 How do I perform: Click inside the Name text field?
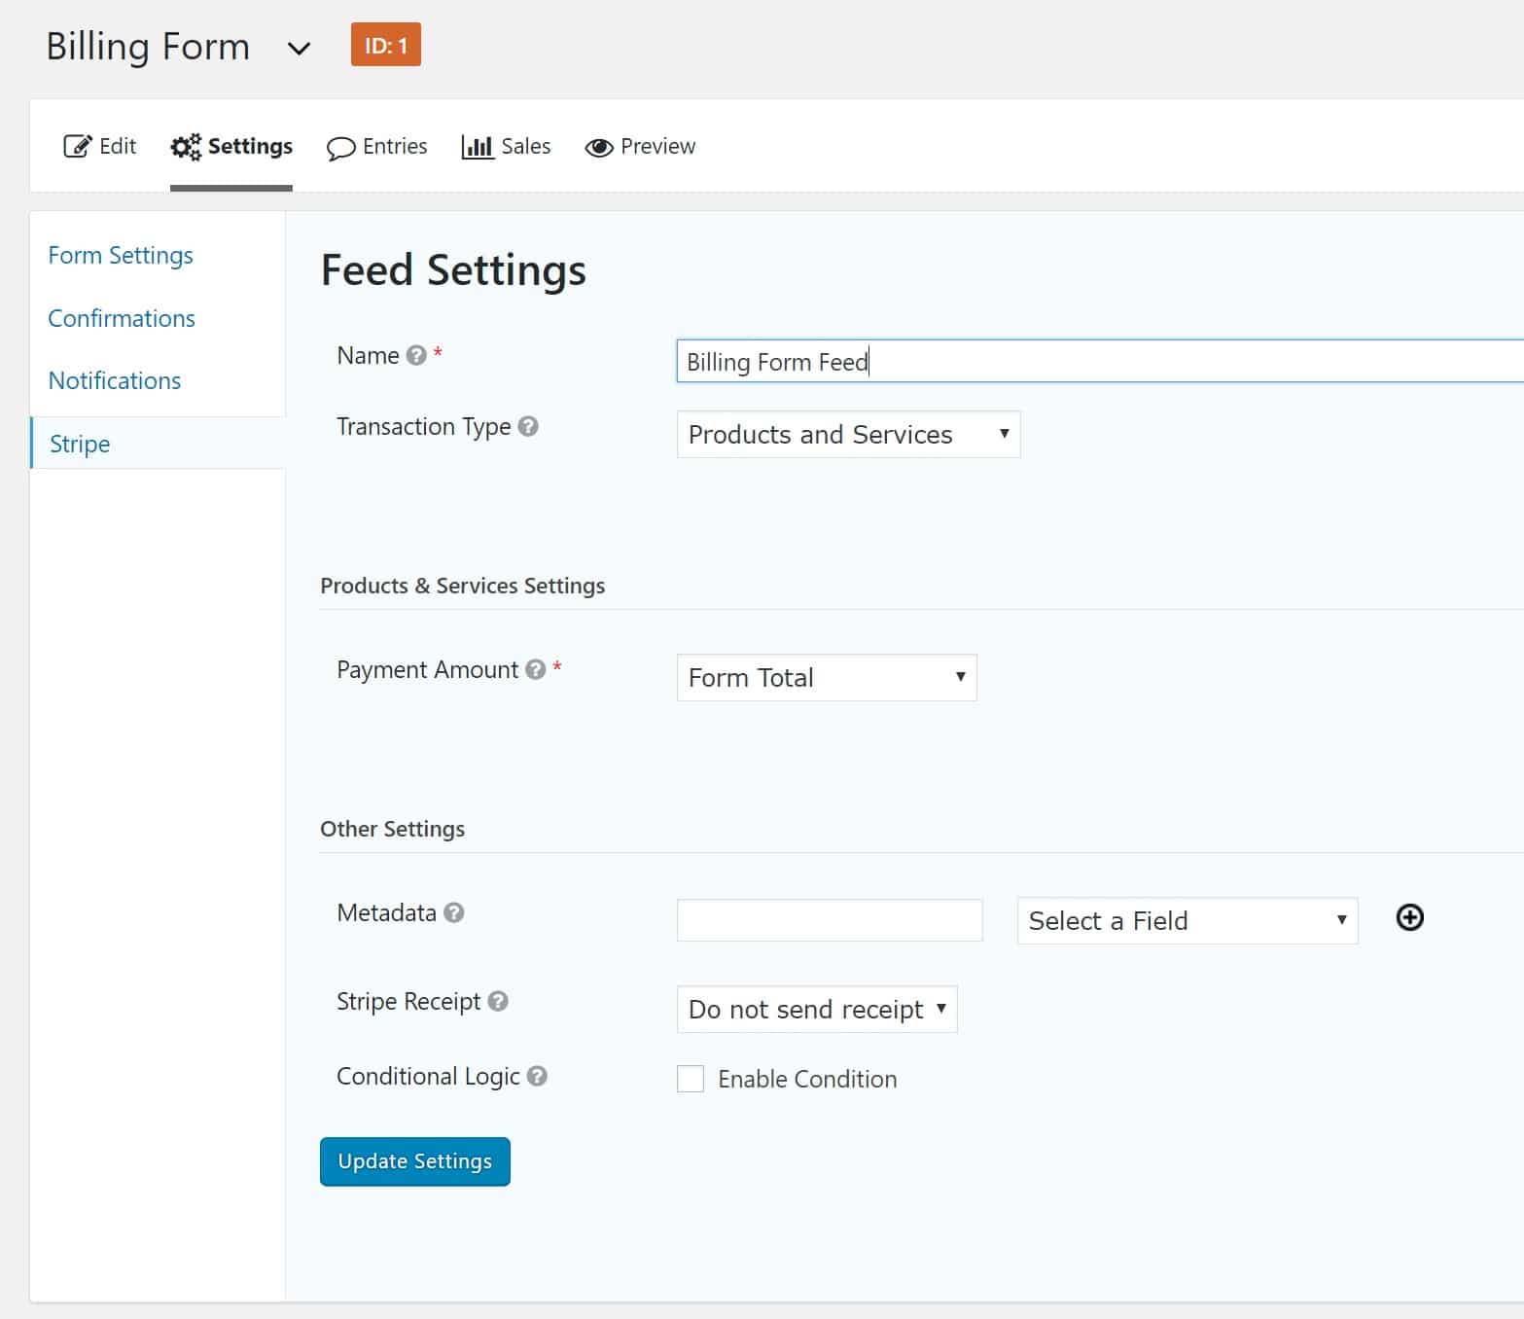pos(973,361)
